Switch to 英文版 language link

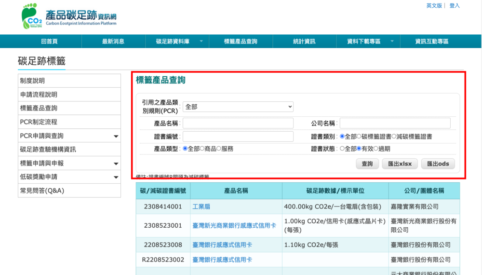pyautogui.click(x=434, y=6)
